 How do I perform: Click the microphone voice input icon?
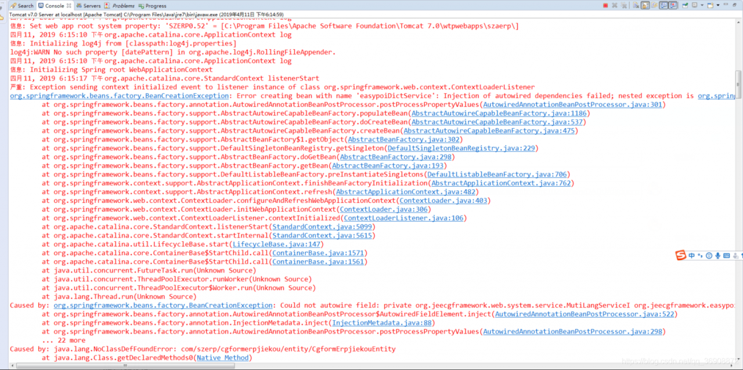click(x=718, y=256)
